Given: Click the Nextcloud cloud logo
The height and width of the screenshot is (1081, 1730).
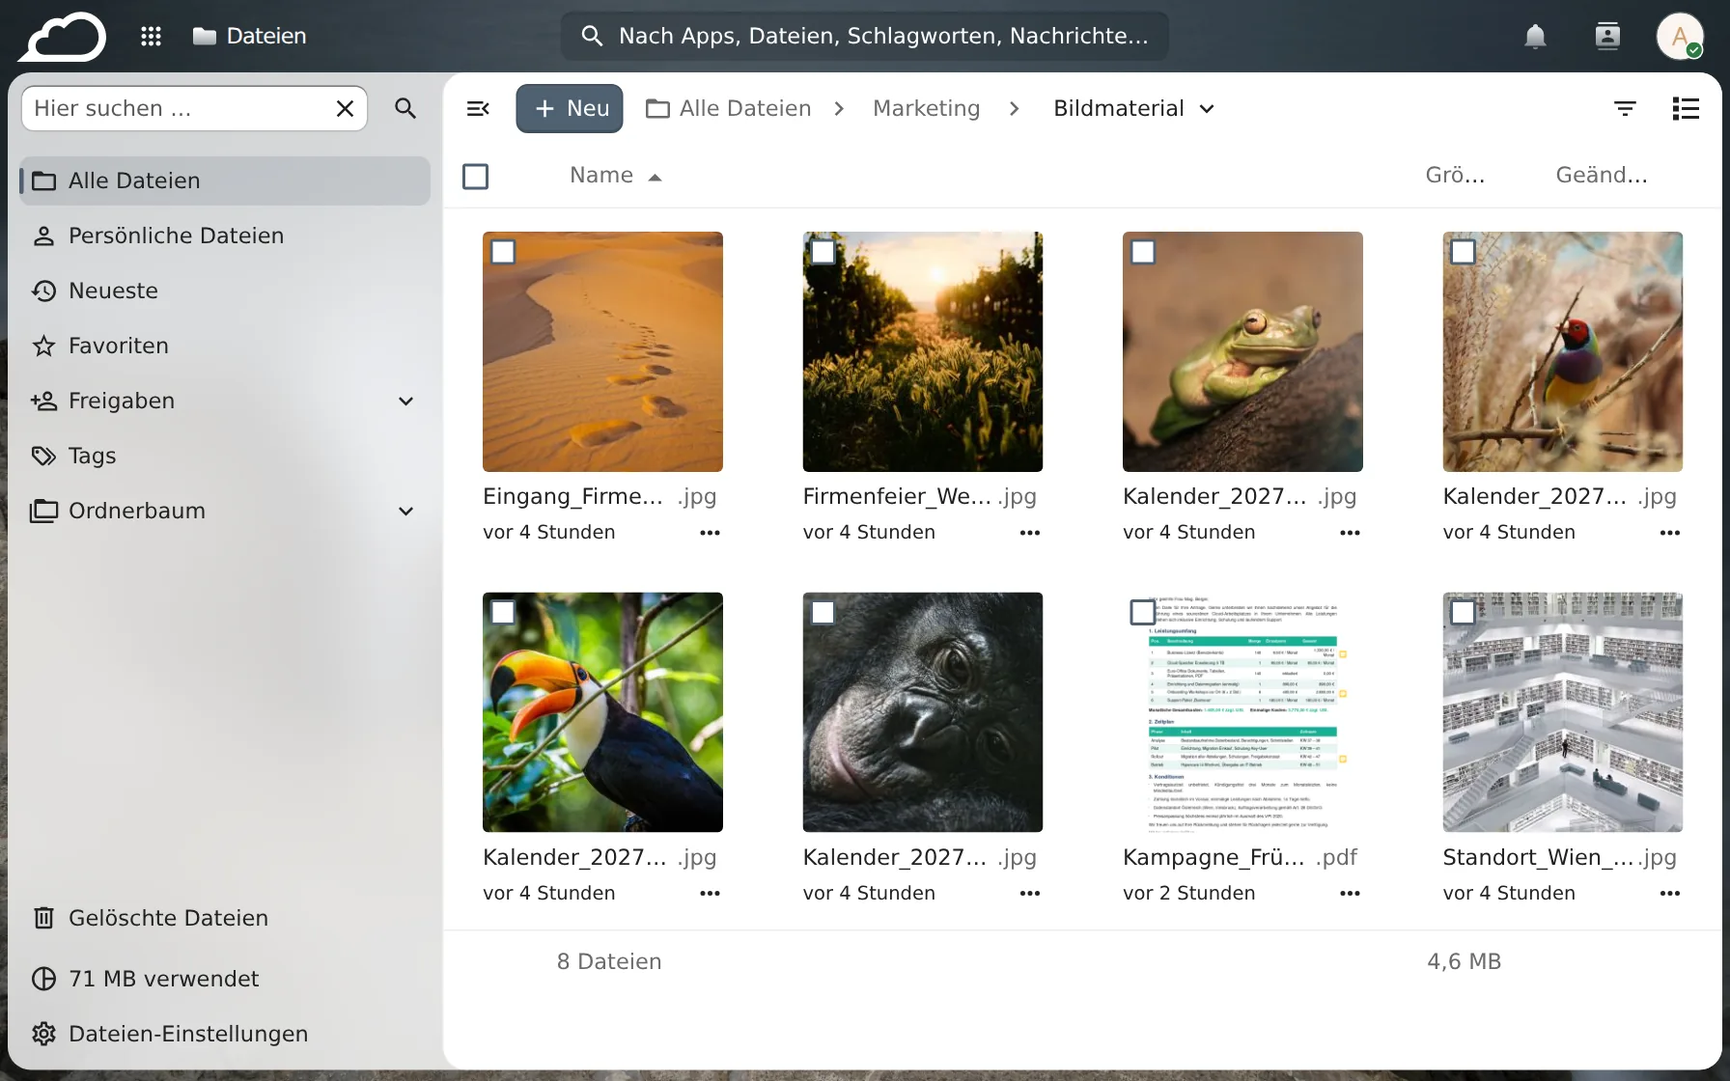Looking at the screenshot, I should point(63,37).
